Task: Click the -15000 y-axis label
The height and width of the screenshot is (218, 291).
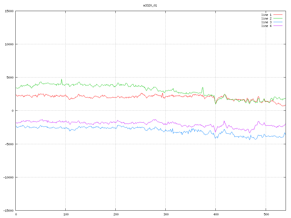Action: 8,211
